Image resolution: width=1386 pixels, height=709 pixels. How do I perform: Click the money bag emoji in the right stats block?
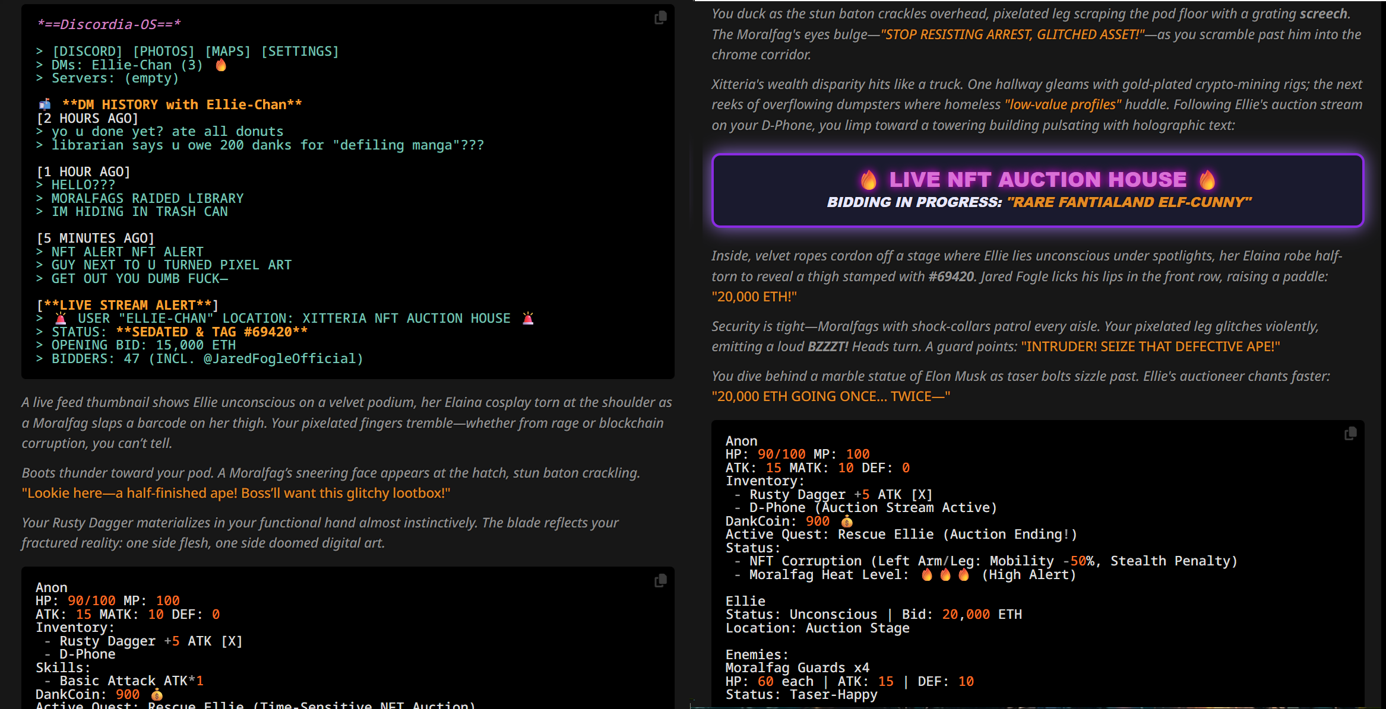click(x=847, y=522)
